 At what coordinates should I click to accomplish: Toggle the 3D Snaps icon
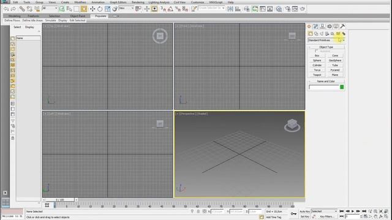point(164,9)
